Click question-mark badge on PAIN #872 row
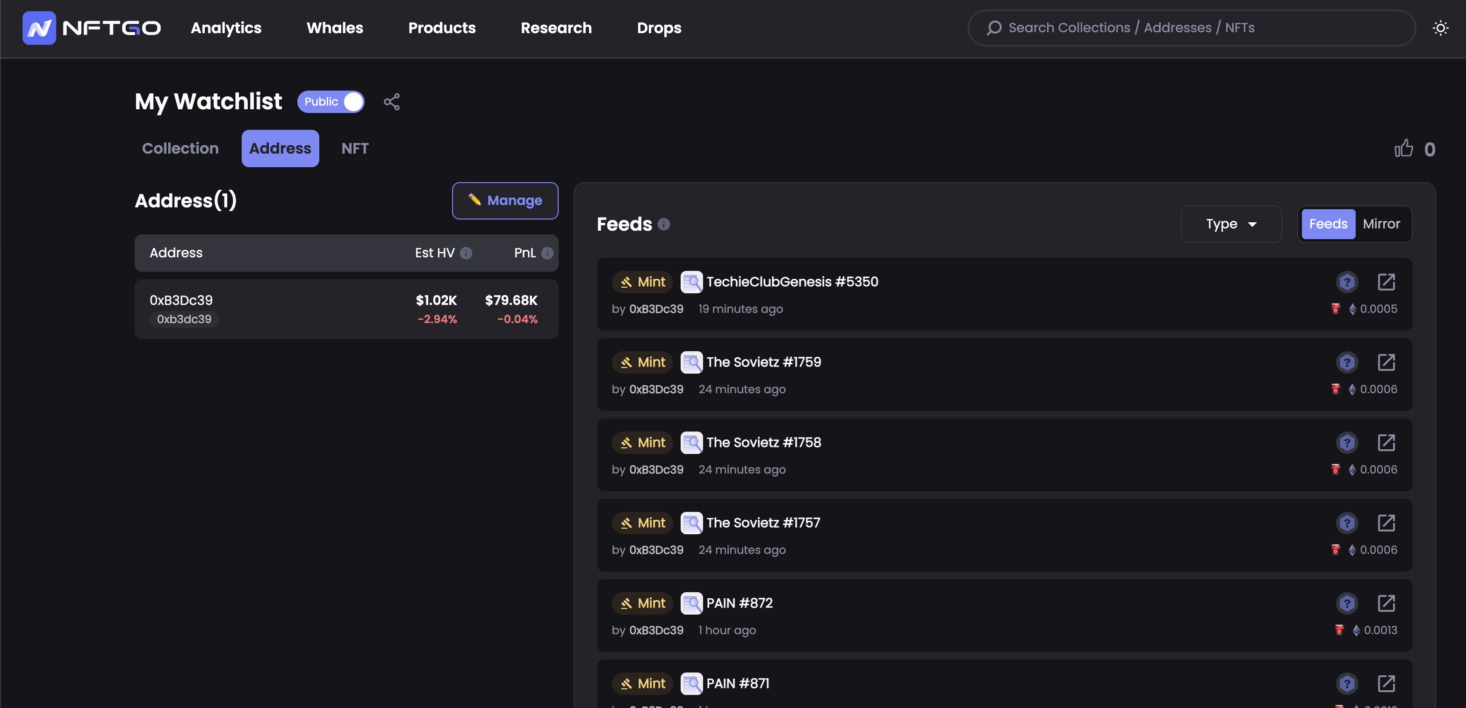Viewport: 1466px width, 708px height. click(1346, 603)
